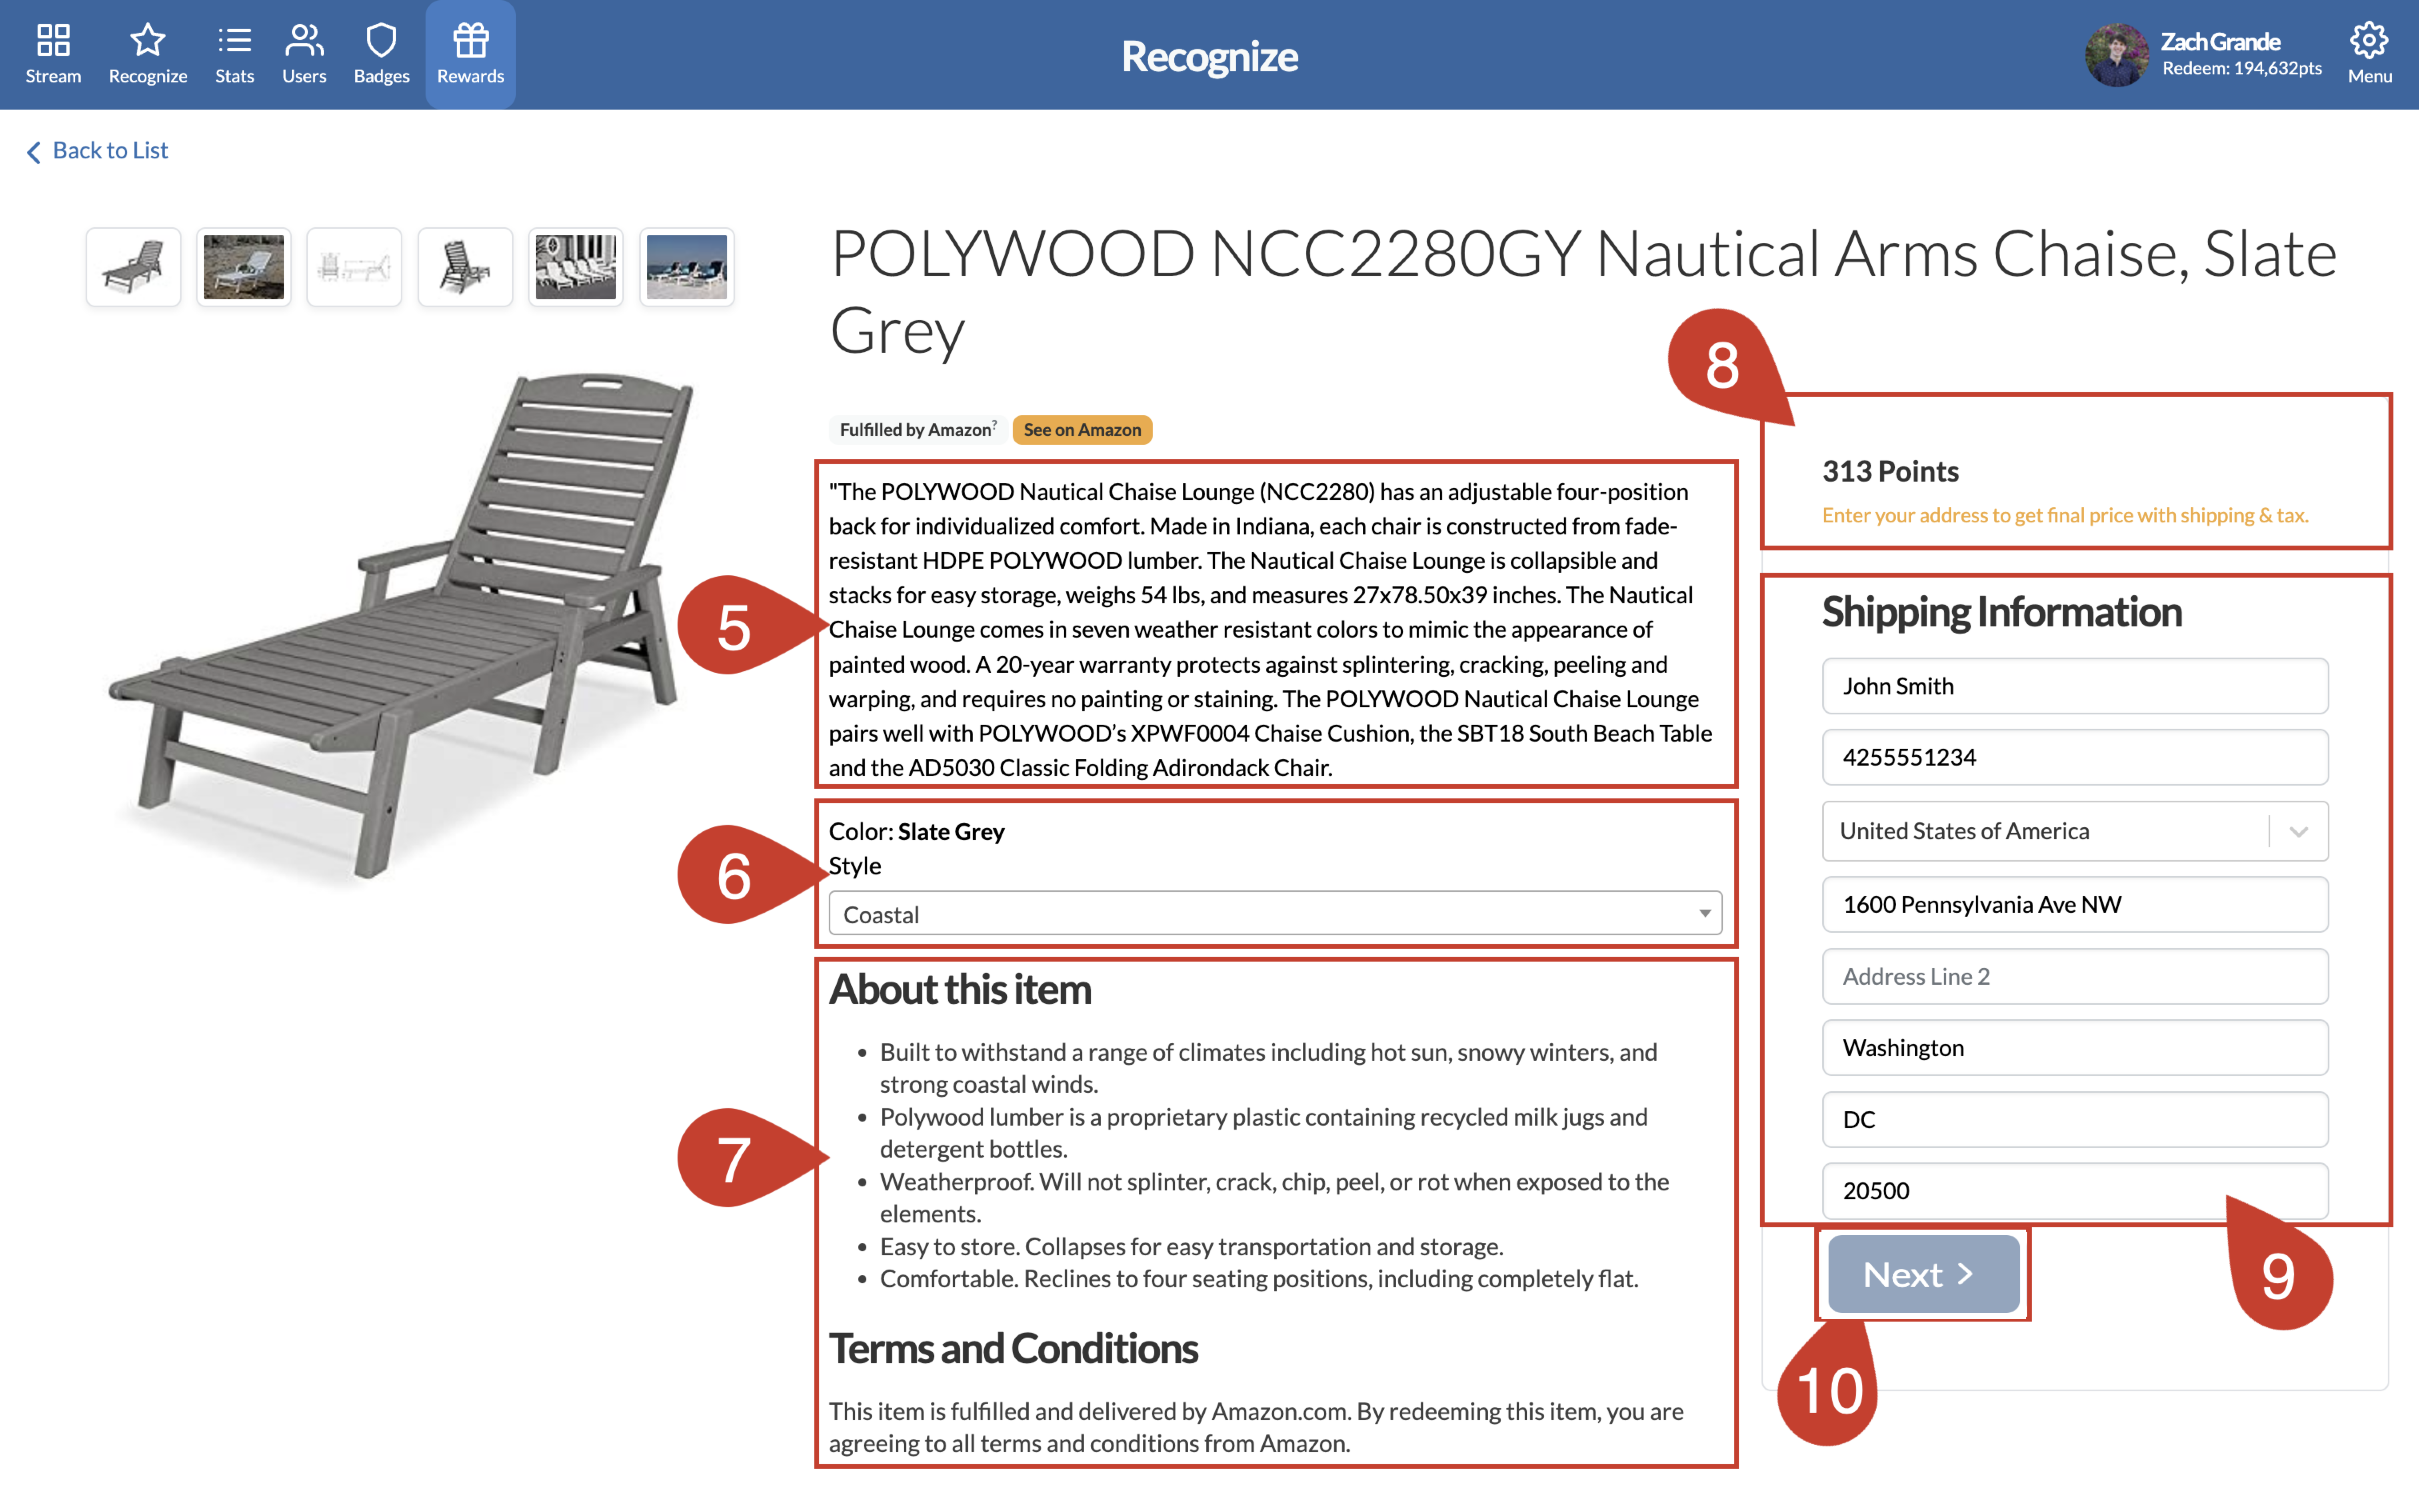The width and height of the screenshot is (2423, 1512).
Task: Click the Color: Slate Grey label
Action: pos(918,832)
